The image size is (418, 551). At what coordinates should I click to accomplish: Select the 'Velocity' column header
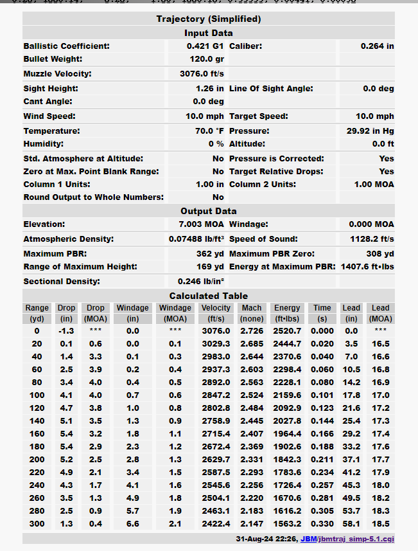[x=216, y=308]
